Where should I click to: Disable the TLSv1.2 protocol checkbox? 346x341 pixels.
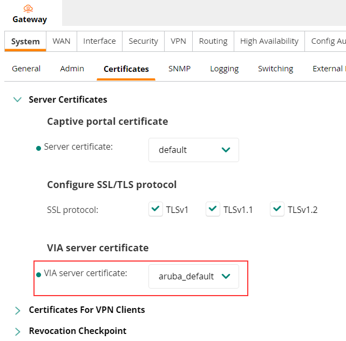click(x=277, y=209)
